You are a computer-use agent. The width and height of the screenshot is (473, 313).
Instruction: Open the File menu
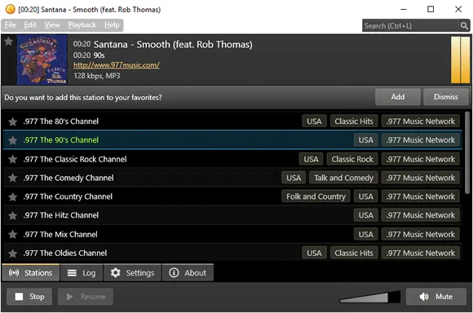point(11,25)
